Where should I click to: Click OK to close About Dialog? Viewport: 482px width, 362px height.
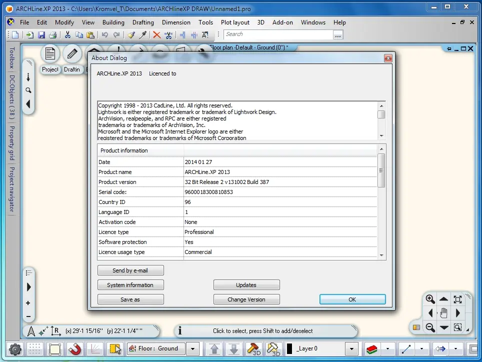coord(352,299)
